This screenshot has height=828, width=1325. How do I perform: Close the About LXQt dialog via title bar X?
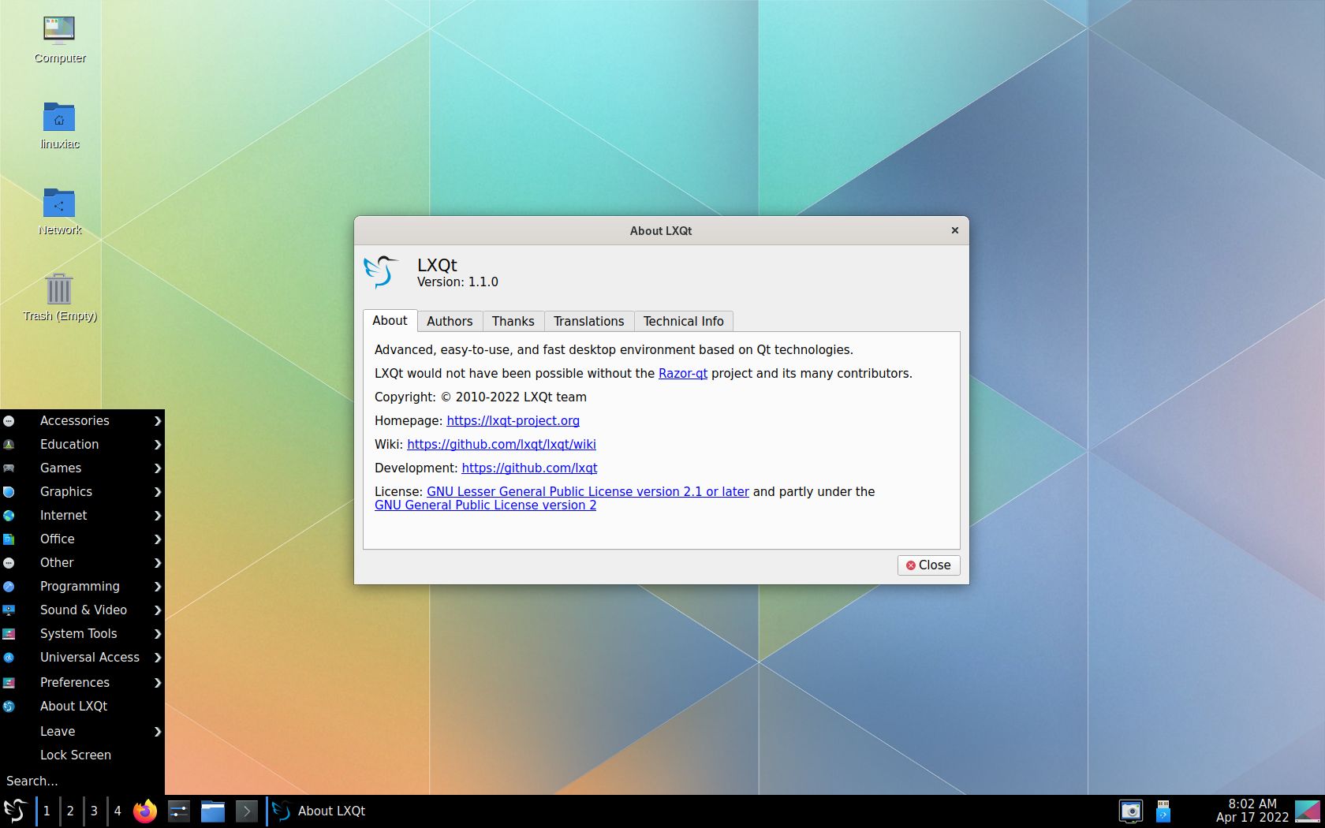point(954,230)
